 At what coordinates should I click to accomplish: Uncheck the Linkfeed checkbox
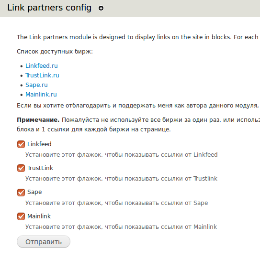pos(21,144)
